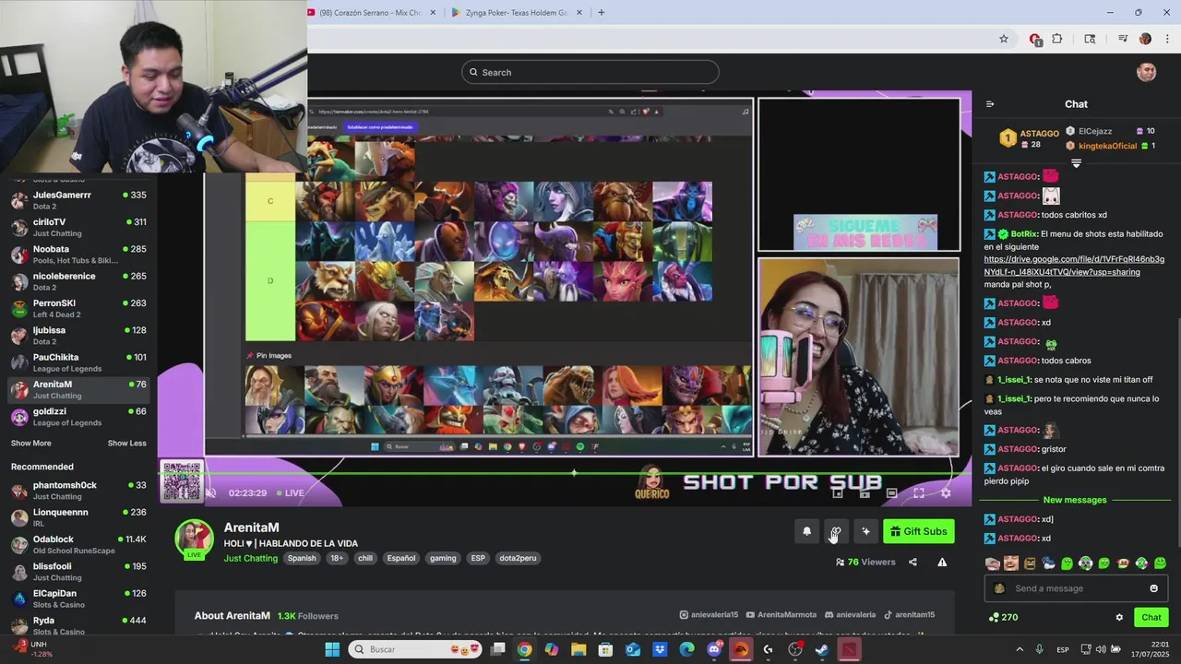The image size is (1181, 664).
Task: Open recommended Odablock channel
Action: point(78,544)
